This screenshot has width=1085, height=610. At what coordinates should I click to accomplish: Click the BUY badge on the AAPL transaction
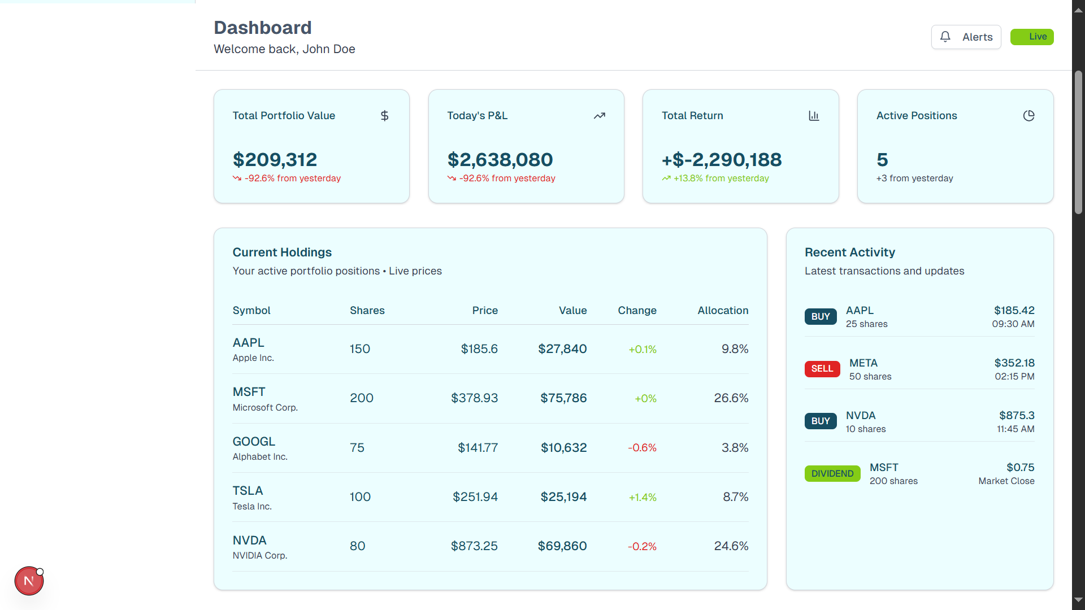tap(821, 316)
